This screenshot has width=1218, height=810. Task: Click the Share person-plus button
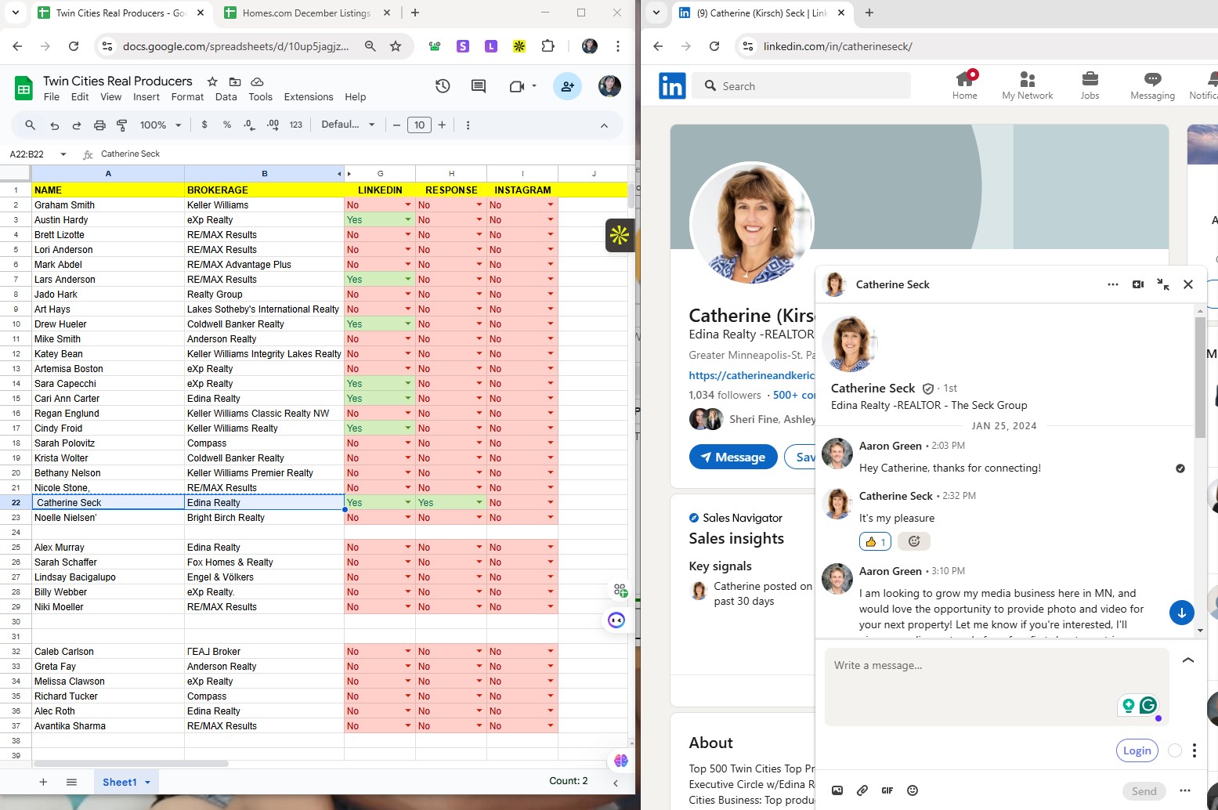point(567,86)
